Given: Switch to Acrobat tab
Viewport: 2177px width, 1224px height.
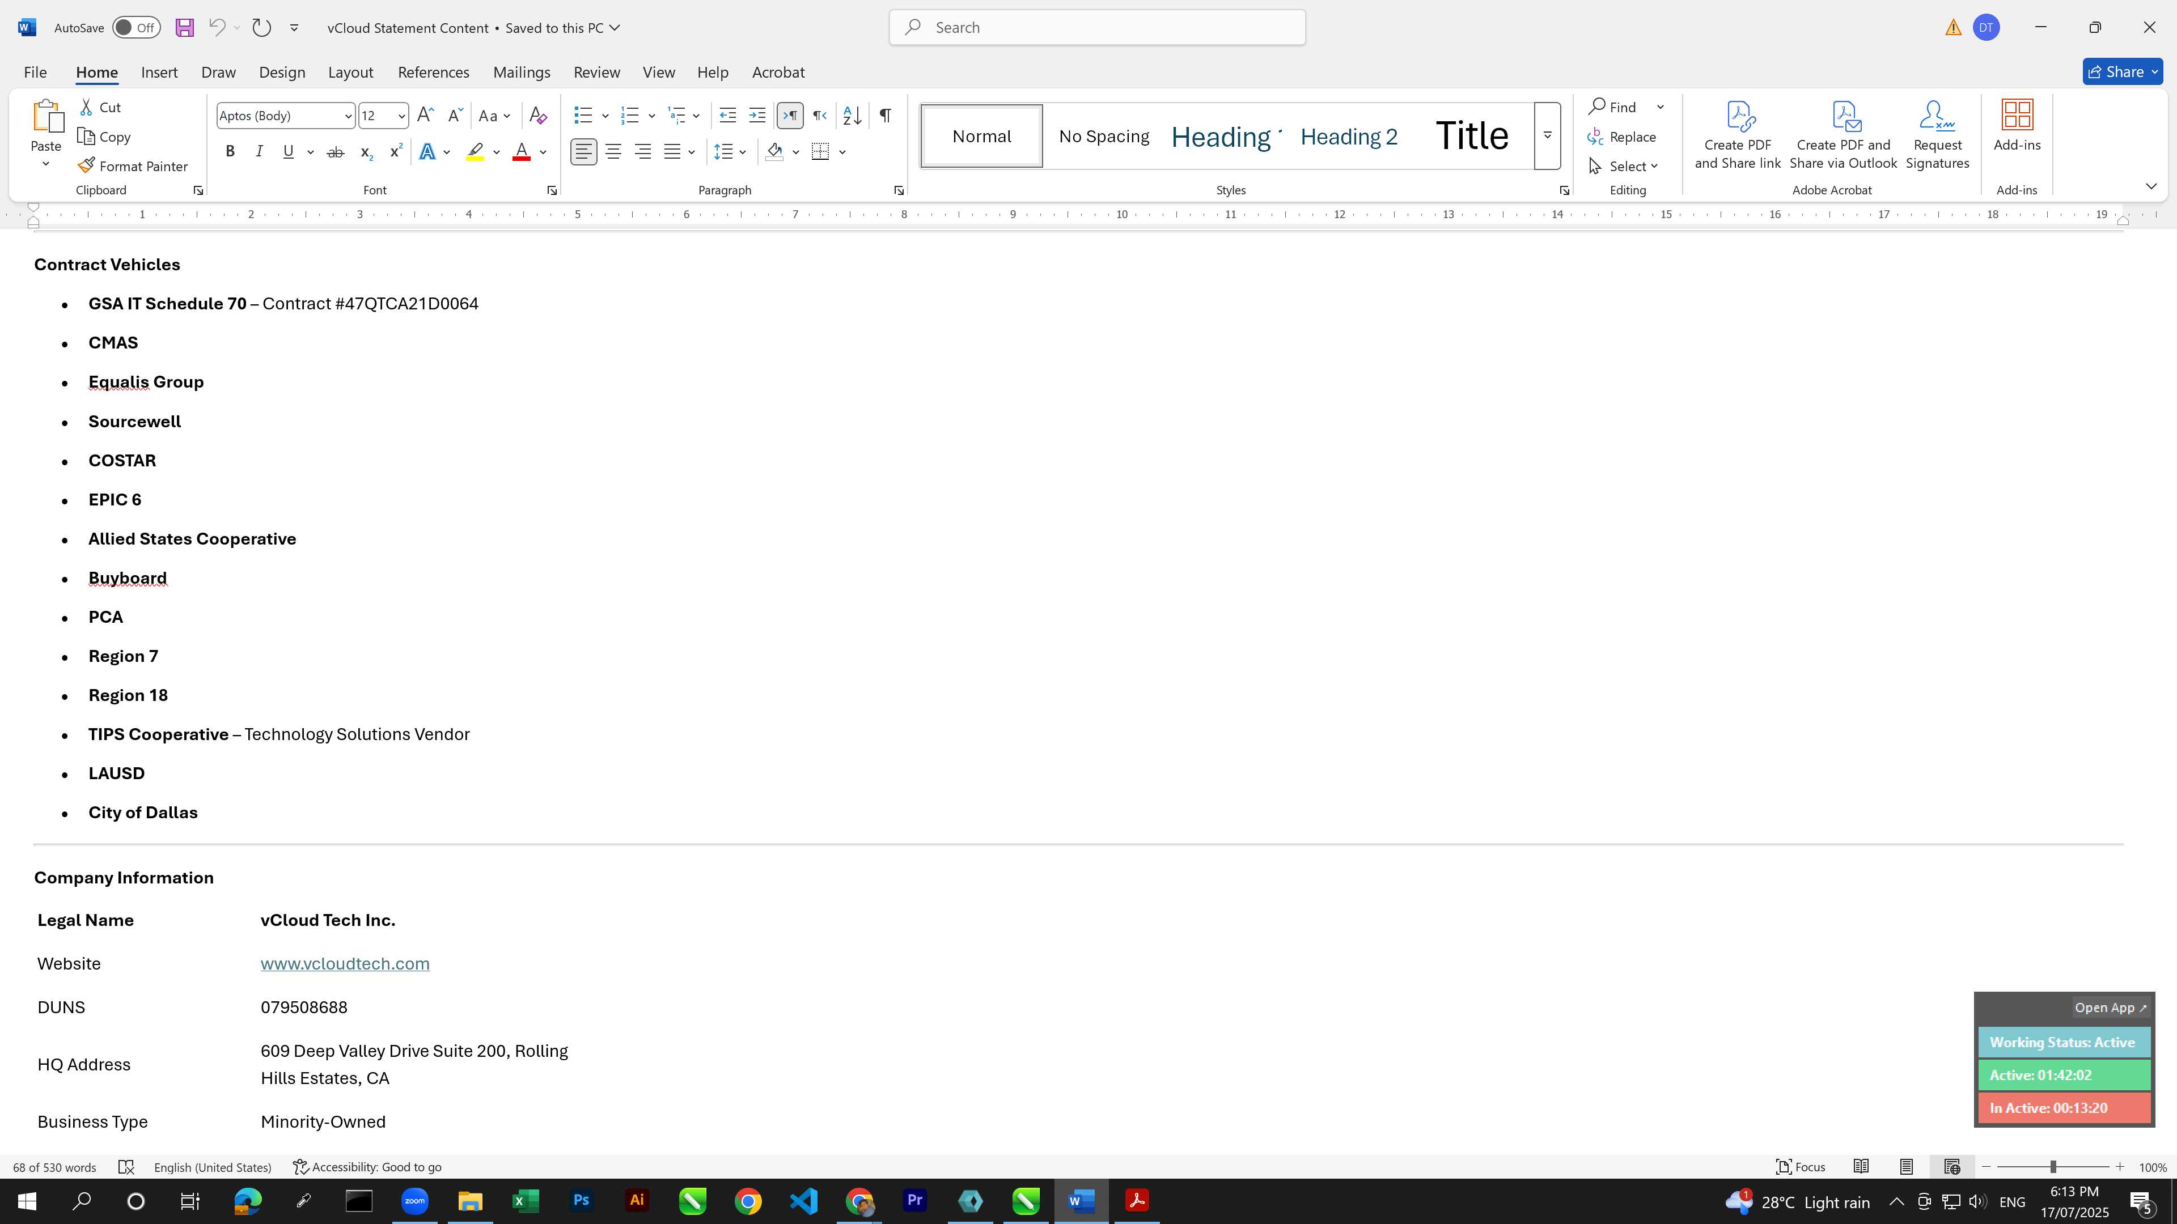Looking at the screenshot, I should tap(777, 73).
